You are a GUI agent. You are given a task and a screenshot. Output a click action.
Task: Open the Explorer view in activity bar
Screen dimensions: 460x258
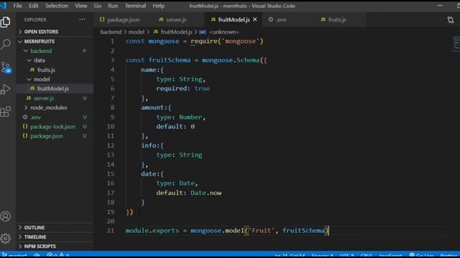click(6, 22)
